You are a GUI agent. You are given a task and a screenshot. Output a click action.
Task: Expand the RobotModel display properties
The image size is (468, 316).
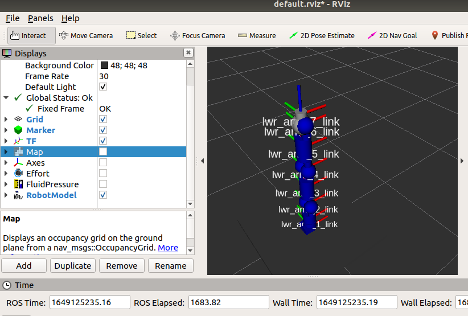6,195
